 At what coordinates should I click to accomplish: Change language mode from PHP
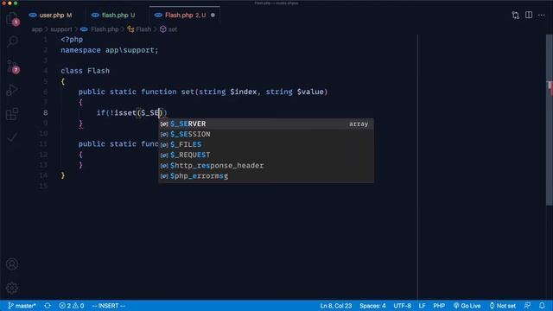(x=439, y=306)
